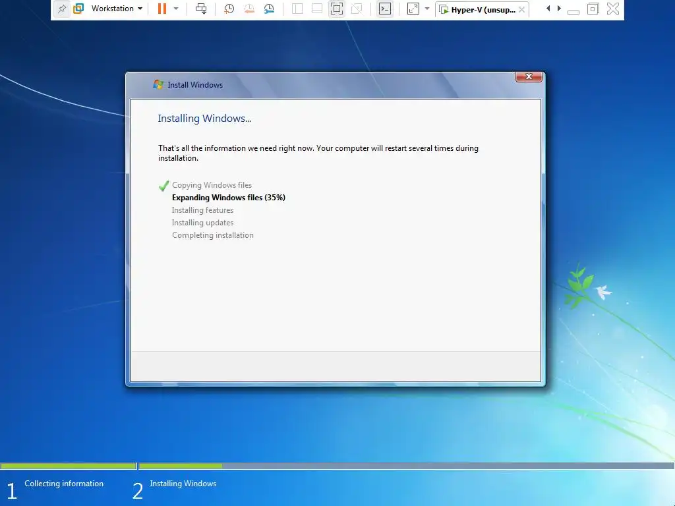The width and height of the screenshot is (675, 506).
Task: Send Ctrl+Alt+Del to the guest
Action: [201, 9]
